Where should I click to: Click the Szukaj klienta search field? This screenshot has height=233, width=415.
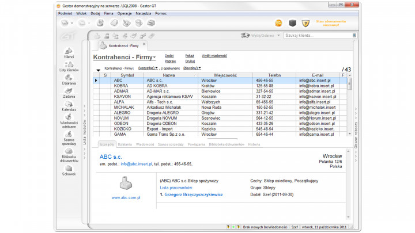[314, 36]
